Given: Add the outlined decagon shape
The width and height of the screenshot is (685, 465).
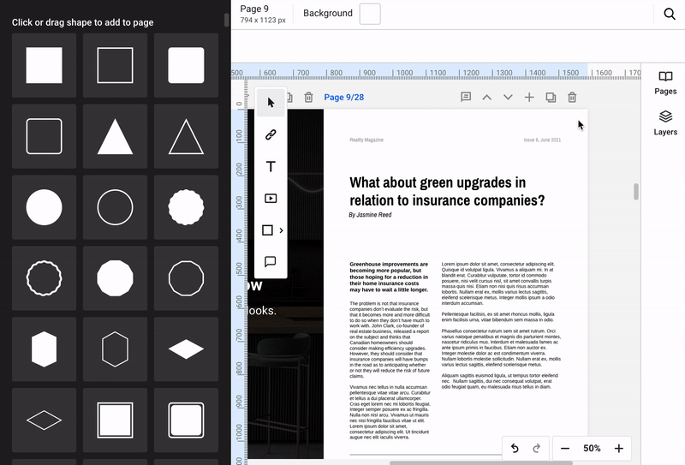Looking at the screenshot, I should 186,278.
